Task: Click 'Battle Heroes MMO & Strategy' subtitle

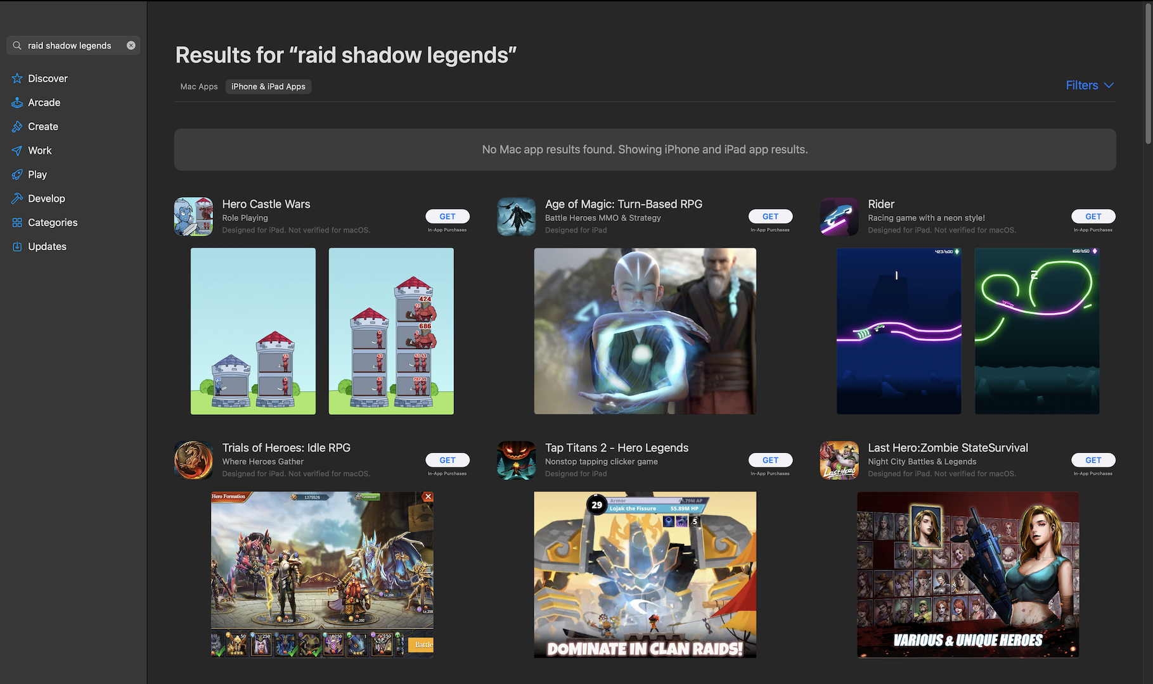Action: coord(603,218)
